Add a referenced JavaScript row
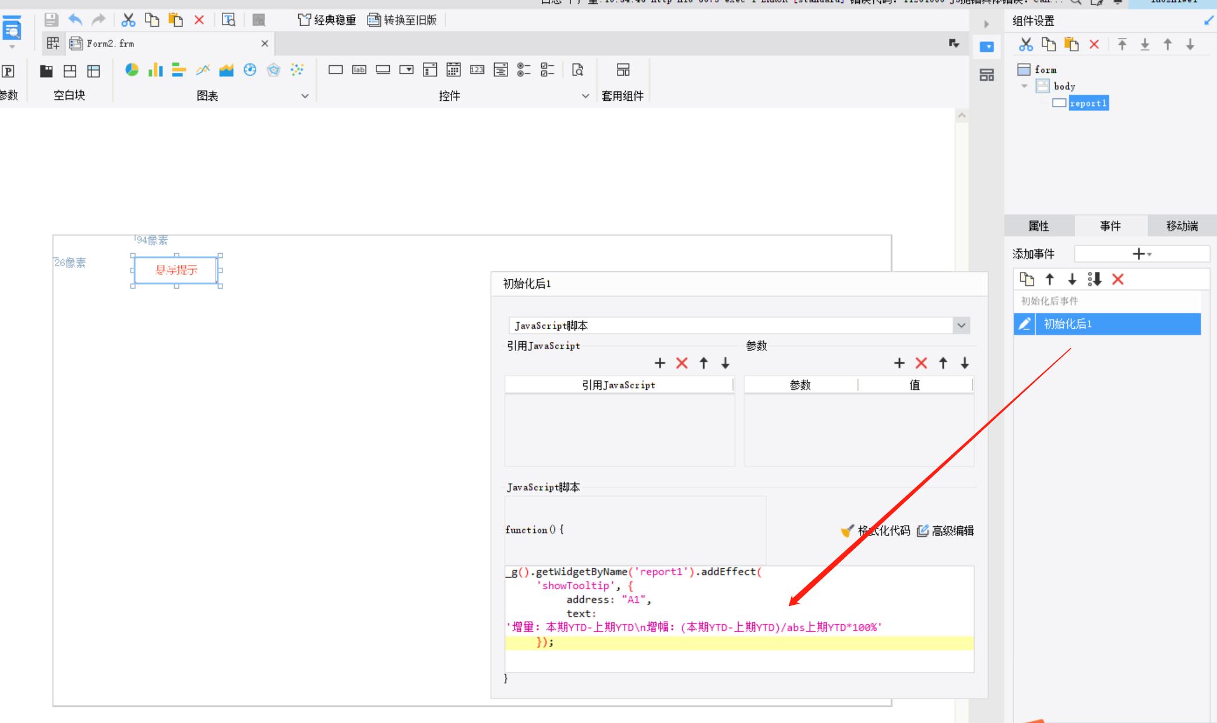This screenshot has height=723, width=1217. point(660,363)
